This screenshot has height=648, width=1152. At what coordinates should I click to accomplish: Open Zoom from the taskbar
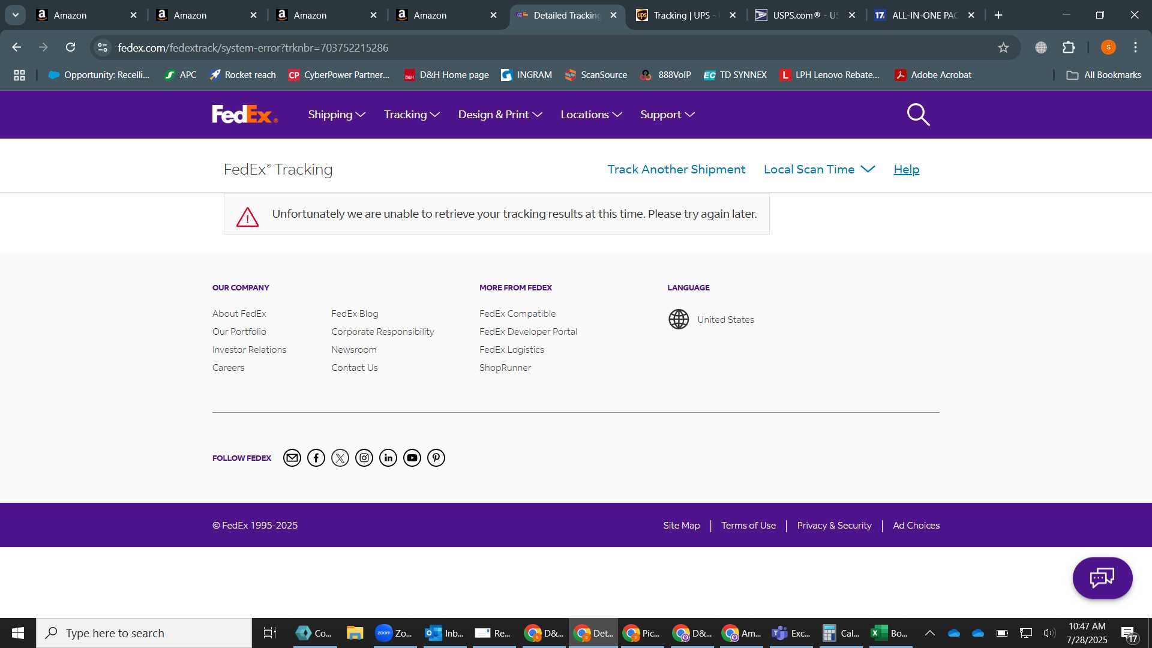[x=394, y=633]
